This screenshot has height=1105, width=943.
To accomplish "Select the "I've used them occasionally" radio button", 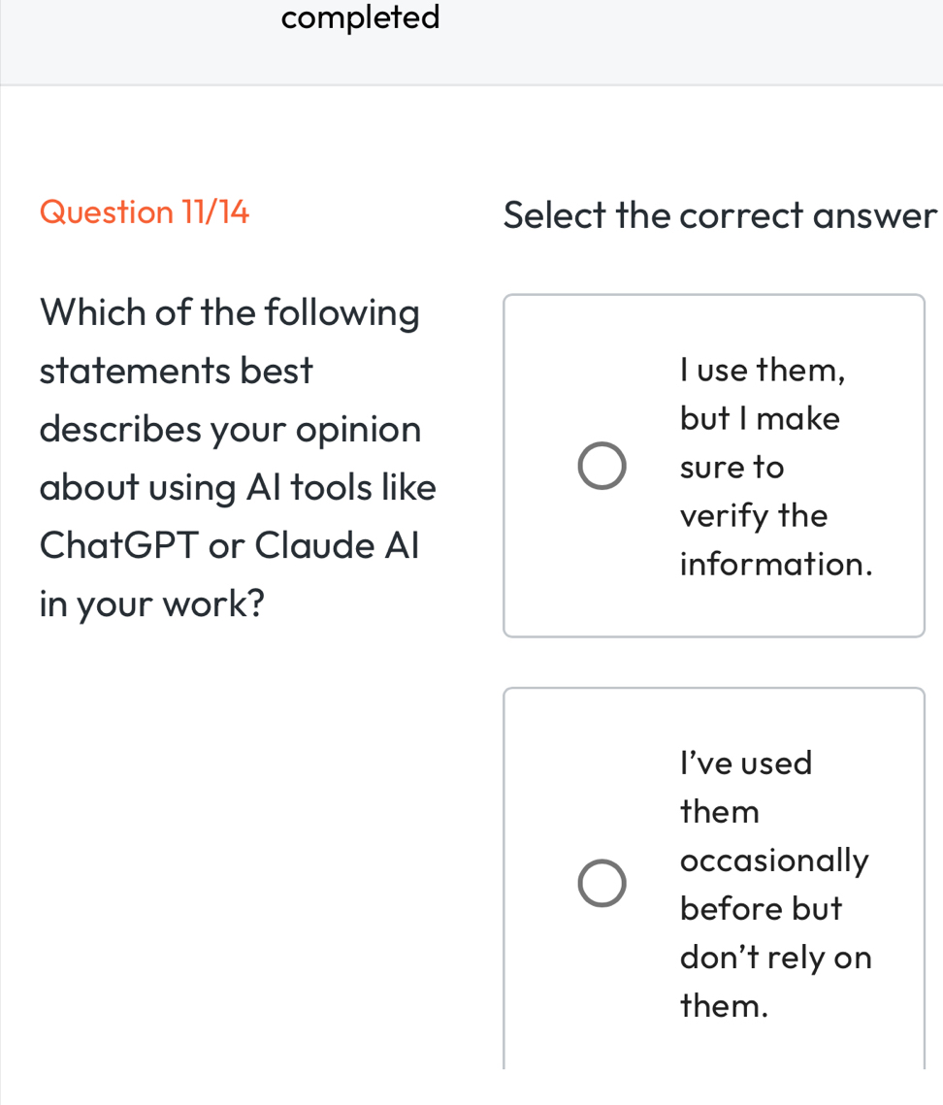I will coord(602,884).
